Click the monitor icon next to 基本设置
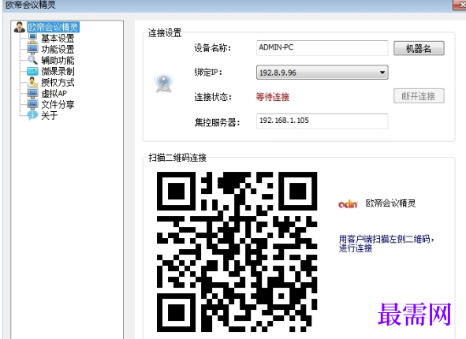This screenshot has width=466, height=339. pyautogui.click(x=32, y=37)
